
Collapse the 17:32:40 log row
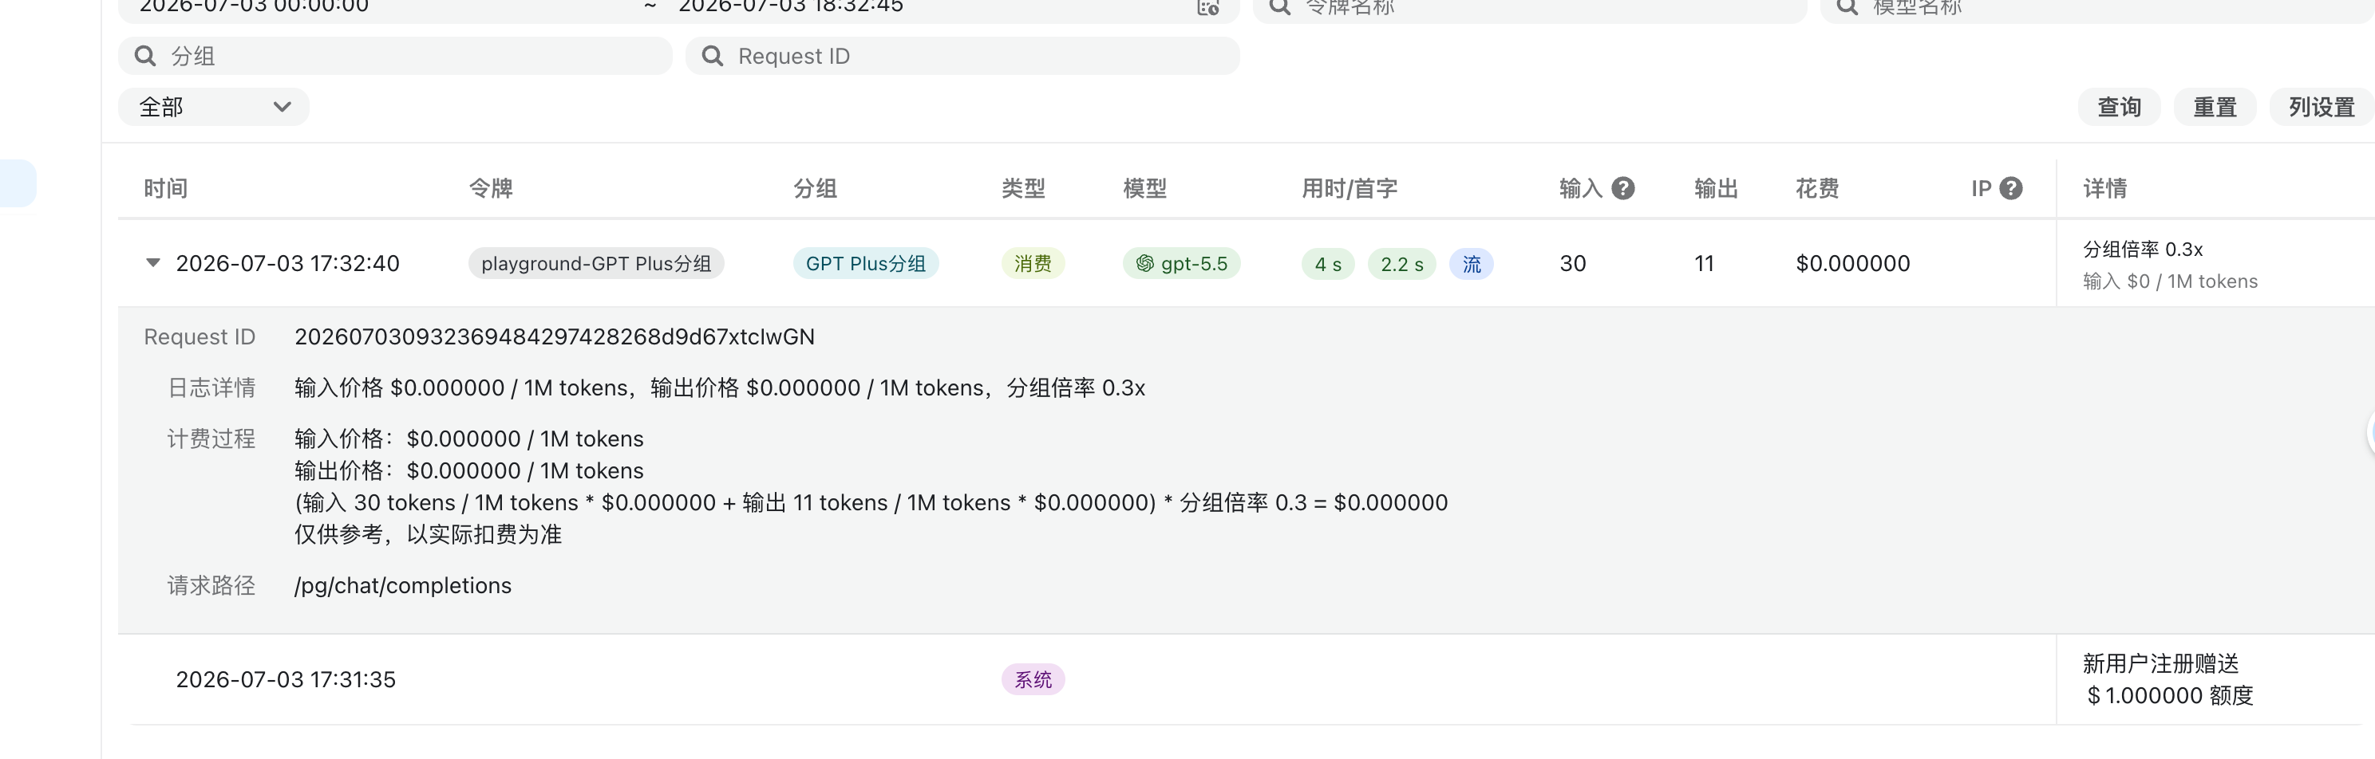click(153, 262)
